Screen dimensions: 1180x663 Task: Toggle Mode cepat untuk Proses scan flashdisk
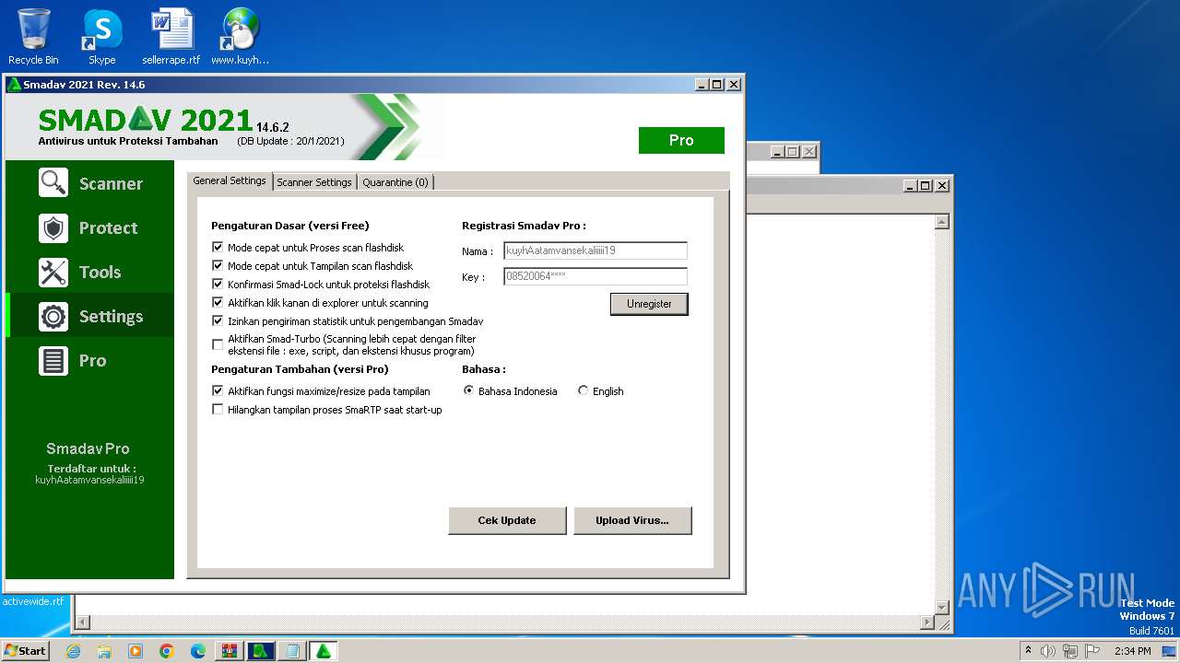218,248
